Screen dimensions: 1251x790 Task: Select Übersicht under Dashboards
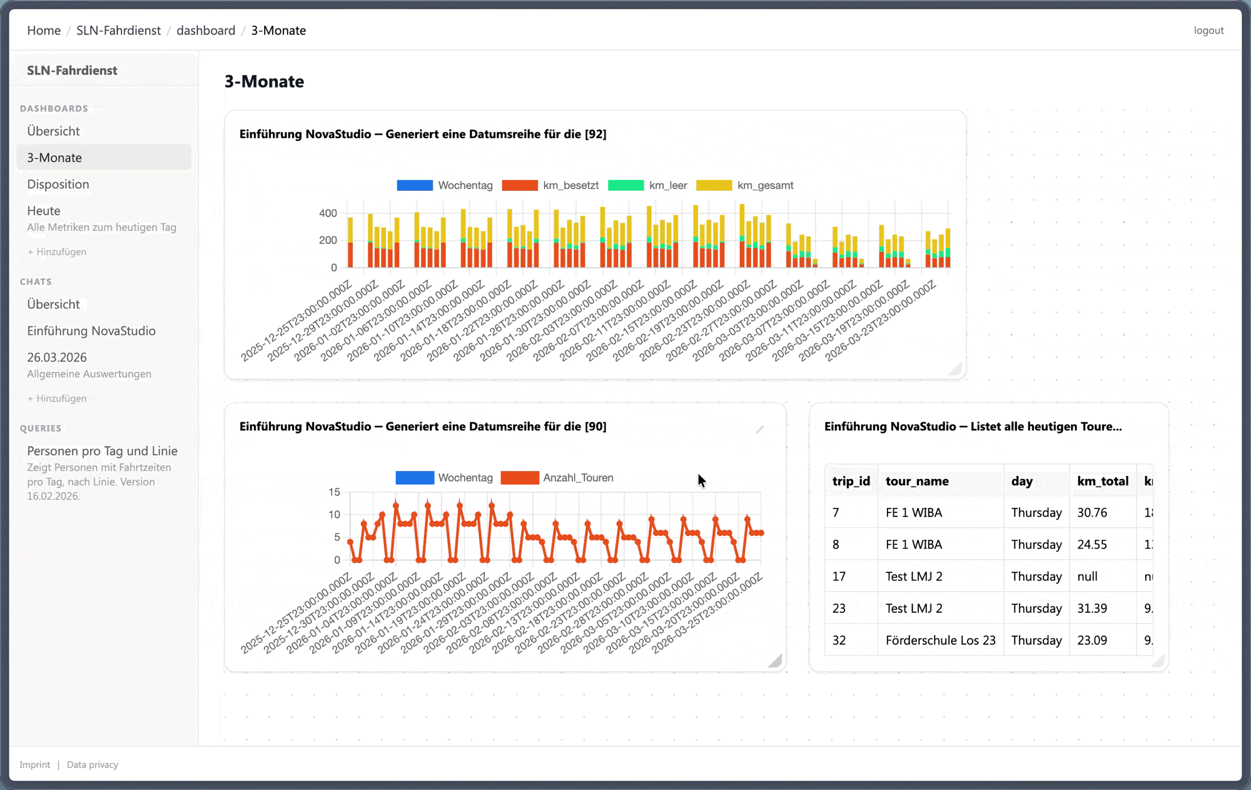click(x=53, y=131)
